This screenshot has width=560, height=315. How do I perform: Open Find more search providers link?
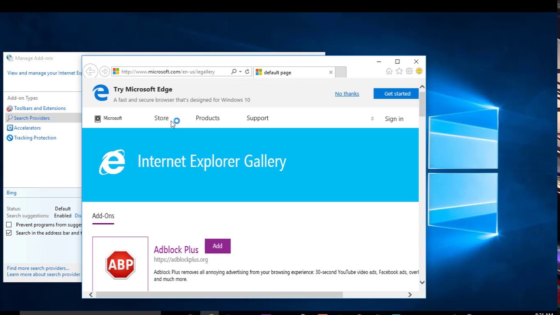click(x=38, y=268)
